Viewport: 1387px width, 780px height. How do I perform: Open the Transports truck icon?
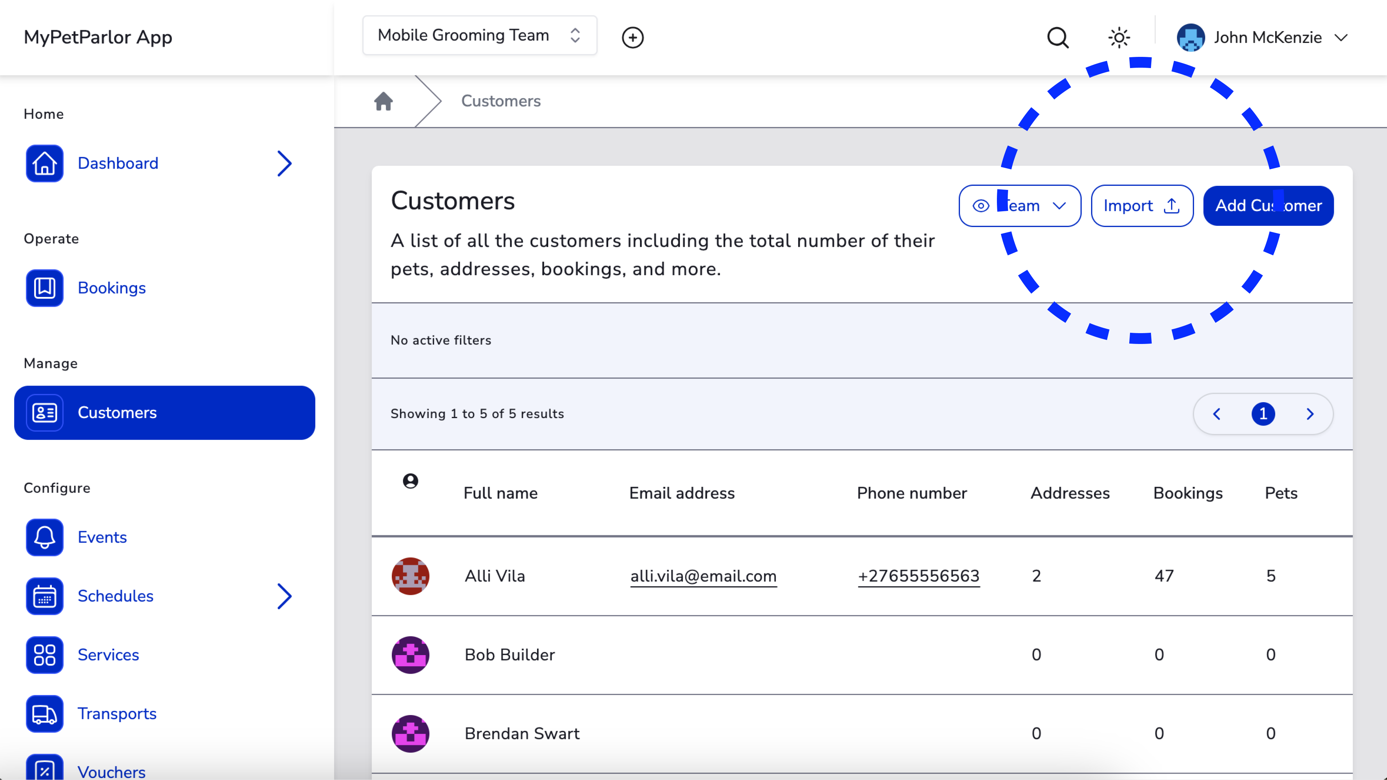[45, 714]
